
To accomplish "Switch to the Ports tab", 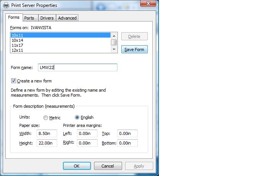I will [29, 18].
